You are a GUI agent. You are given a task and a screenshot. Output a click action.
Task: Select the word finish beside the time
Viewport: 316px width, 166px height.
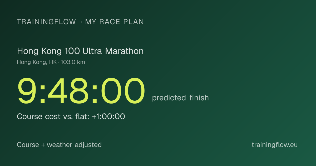click(x=199, y=97)
